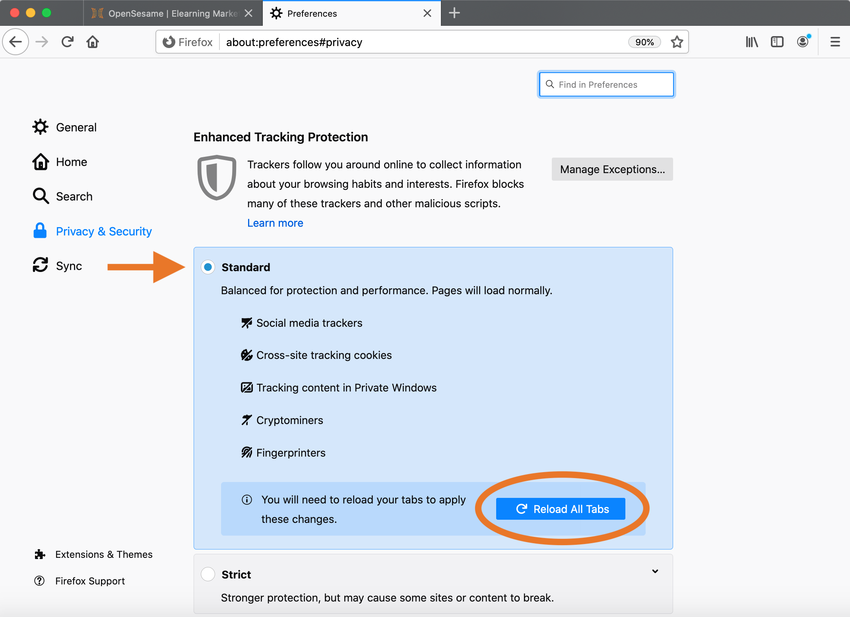
Task: Select the Strict tracking protection radio button
Action: (209, 573)
